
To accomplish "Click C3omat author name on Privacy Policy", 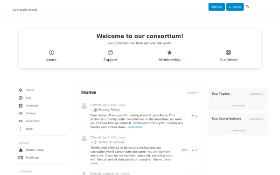I will (x=96, y=105).
